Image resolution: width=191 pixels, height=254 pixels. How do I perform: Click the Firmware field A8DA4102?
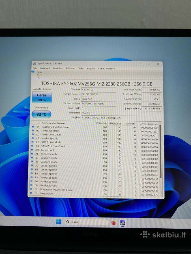98,89
